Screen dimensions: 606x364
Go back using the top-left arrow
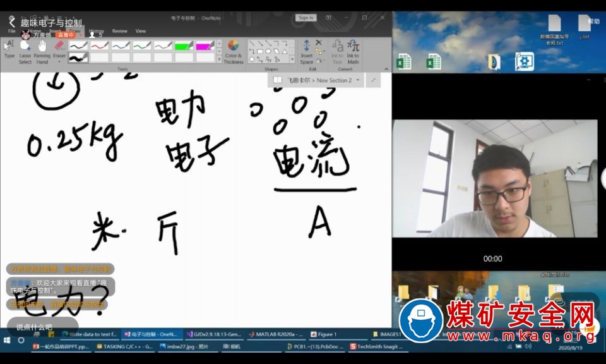click(11, 22)
